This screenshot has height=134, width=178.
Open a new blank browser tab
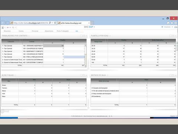[x=92, y=23]
